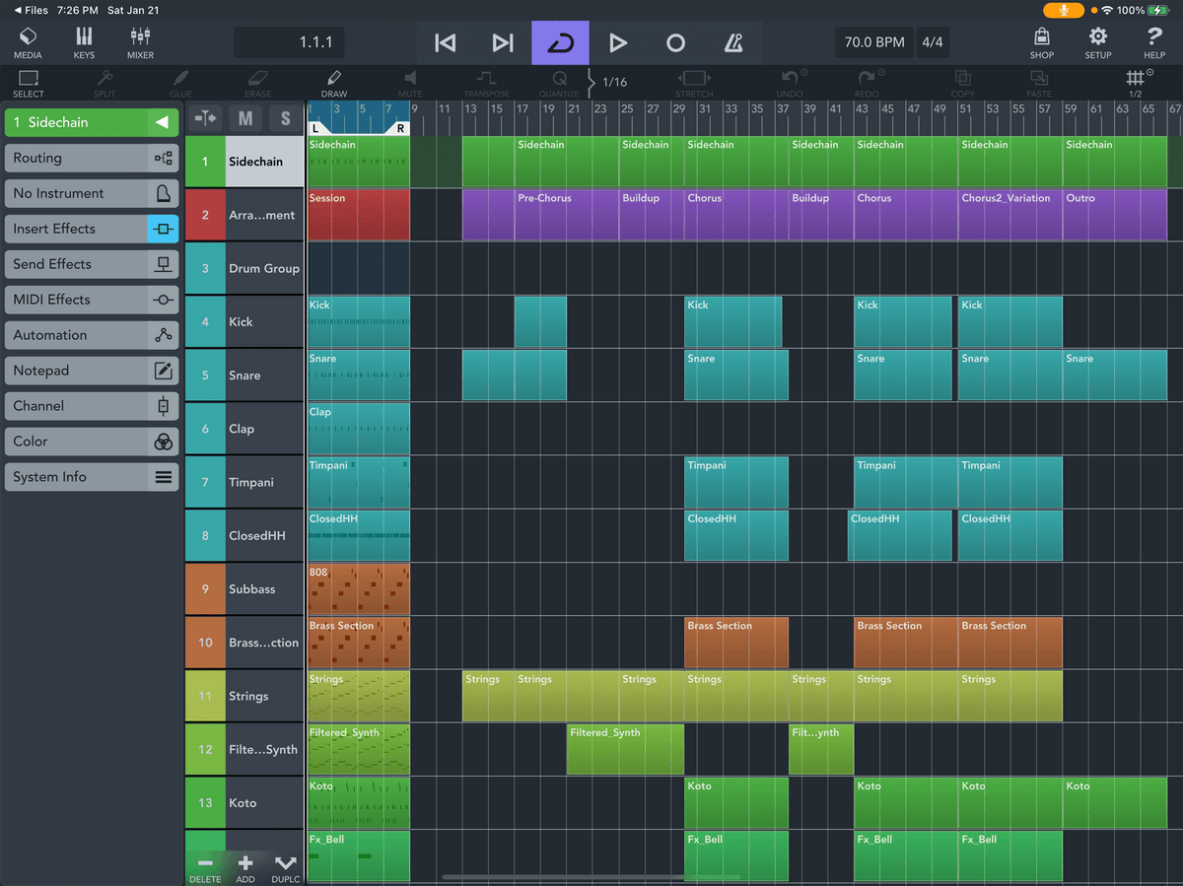Screen dimensions: 1183x886
Task: Open the in-app Shop
Action: coord(1041,42)
